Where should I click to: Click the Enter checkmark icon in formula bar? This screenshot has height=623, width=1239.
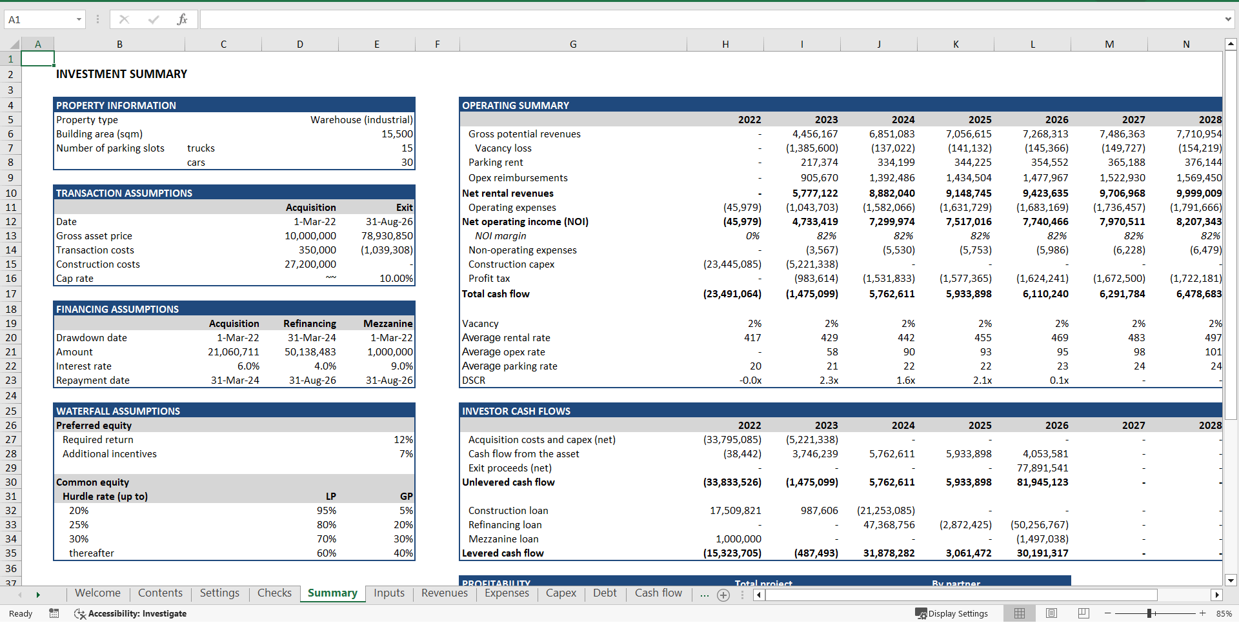coord(154,19)
